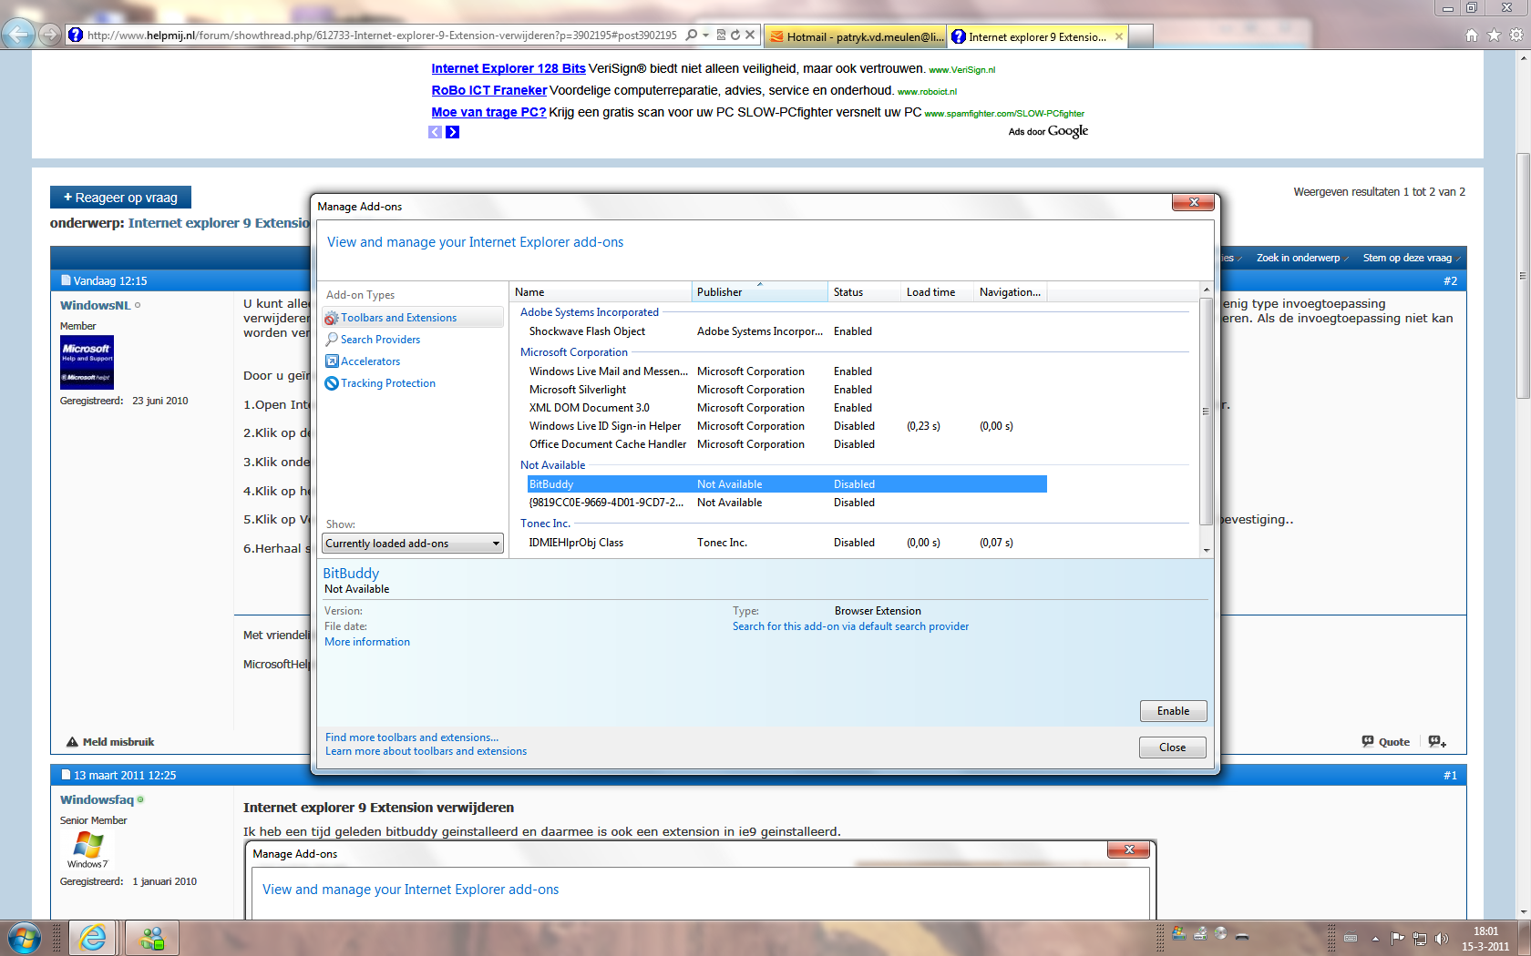Select Microsoft Silverlight row
This screenshot has height=956, width=1531.
(x=787, y=390)
